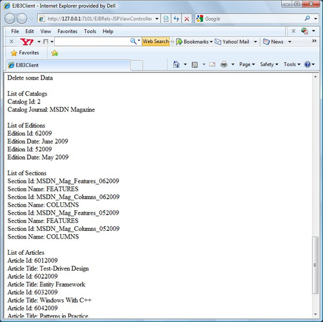The height and width of the screenshot is (322, 323).
Task: Click the text 'Article Title: Test-Driven Design'
Action: (48, 268)
